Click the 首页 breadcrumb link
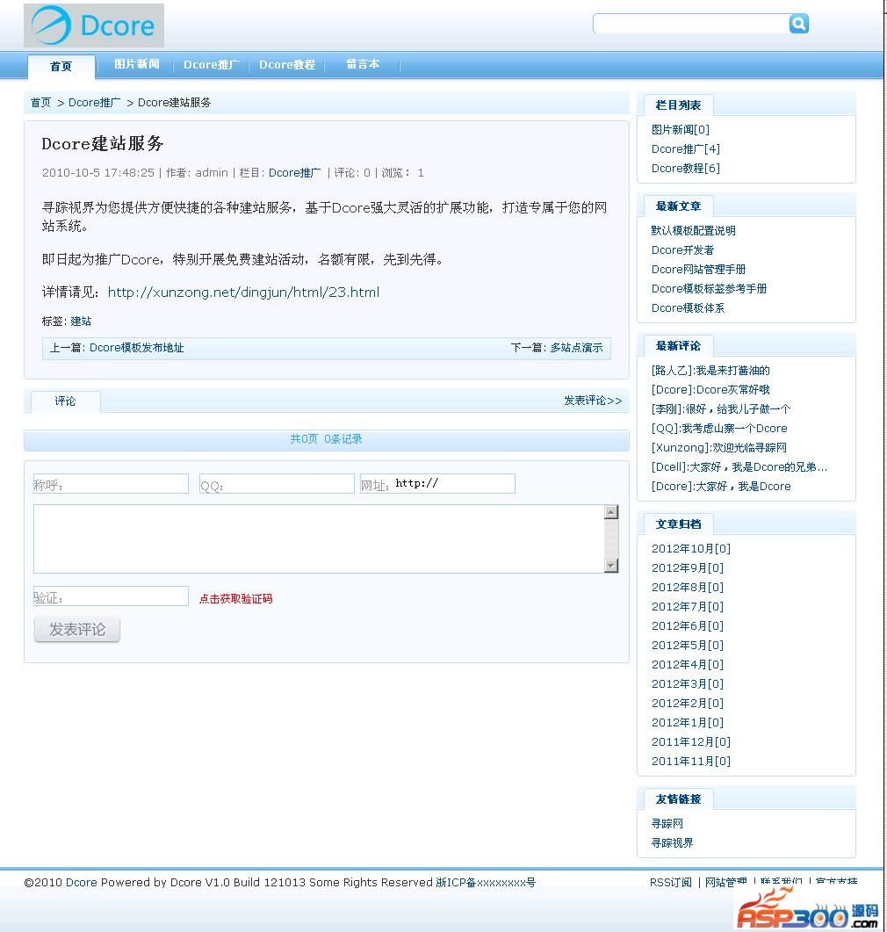 41,102
